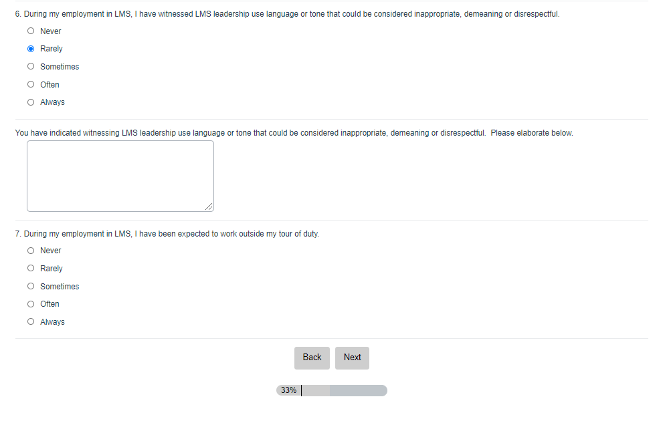This screenshot has width=663, height=423.
Task: Click inside the elaboration text box
Action: 120,176
